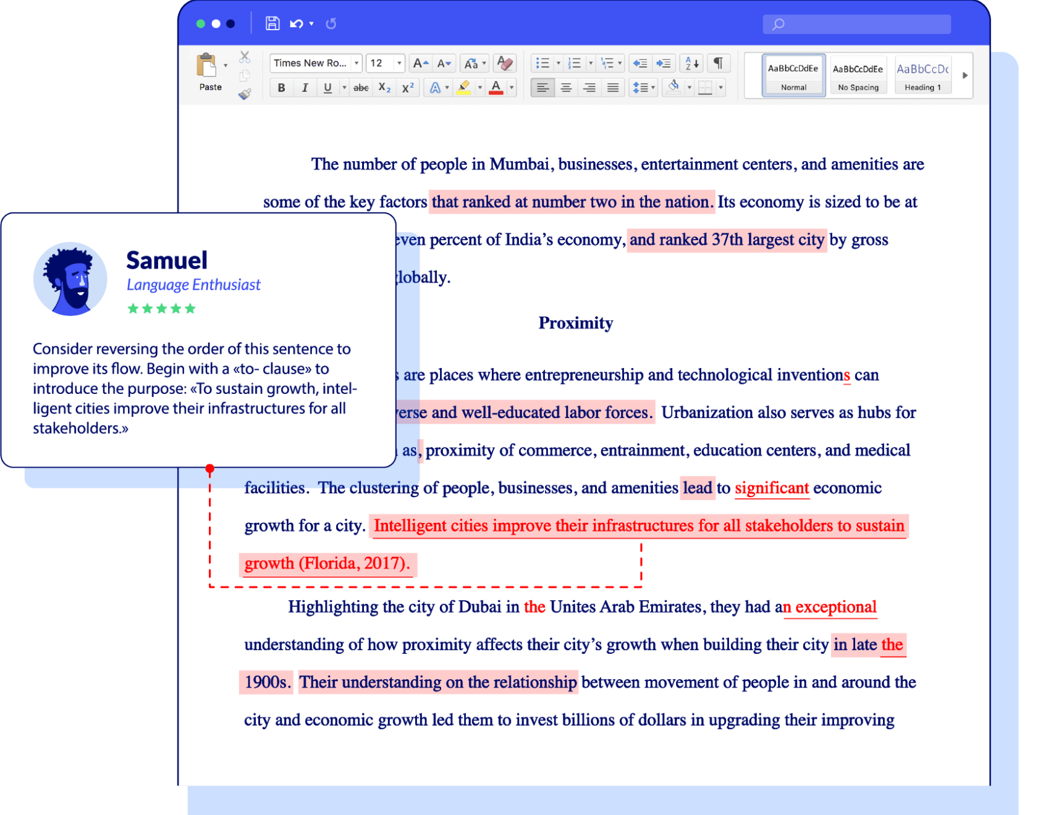Open the highlight color dropdown arrow

(x=480, y=88)
